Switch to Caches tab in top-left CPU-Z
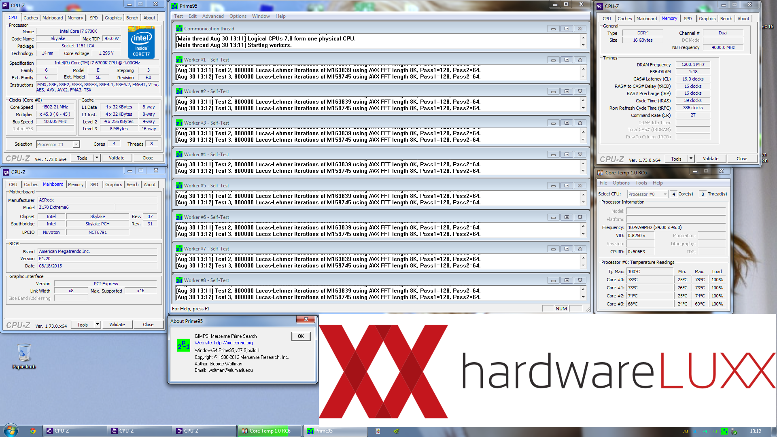The width and height of the screenshot is (777, 437). (30, 18)
